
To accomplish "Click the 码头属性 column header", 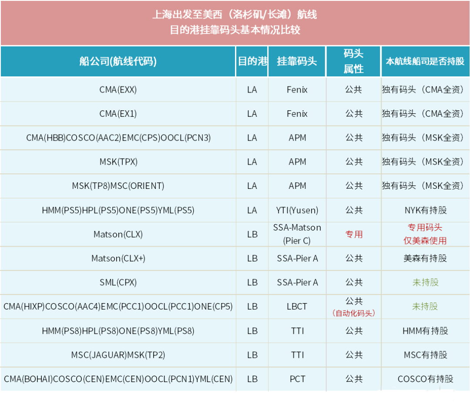I will [x=353, y=61].
